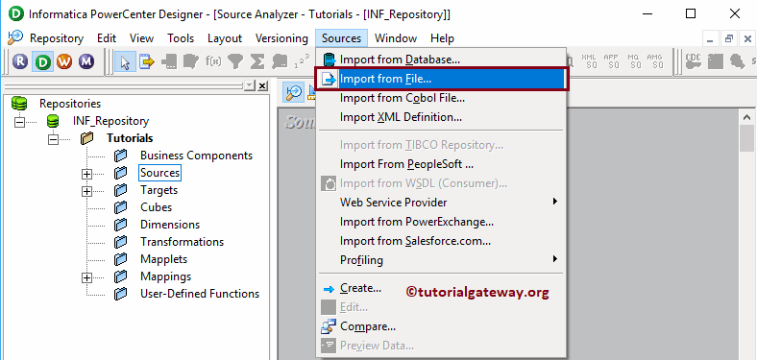Screen dimensions: 757x360
Task: Choose Import from Database
Action: (x=441, y=60)
